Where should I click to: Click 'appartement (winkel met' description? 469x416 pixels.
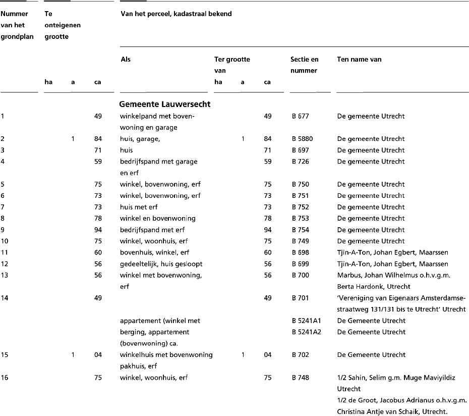click(x=160, y=322)
